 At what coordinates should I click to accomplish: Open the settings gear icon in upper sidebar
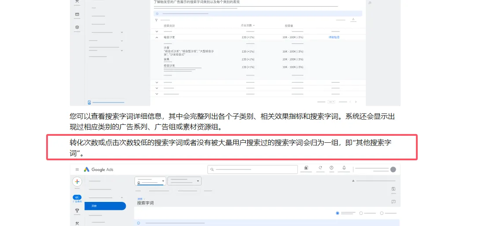pos(77,27)
